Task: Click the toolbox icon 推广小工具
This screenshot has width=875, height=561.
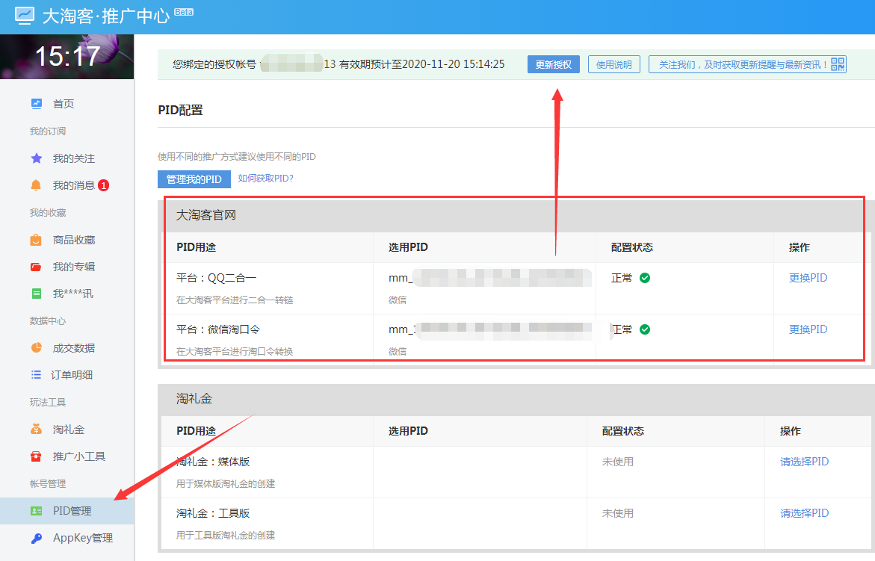Action: [37, 456]
